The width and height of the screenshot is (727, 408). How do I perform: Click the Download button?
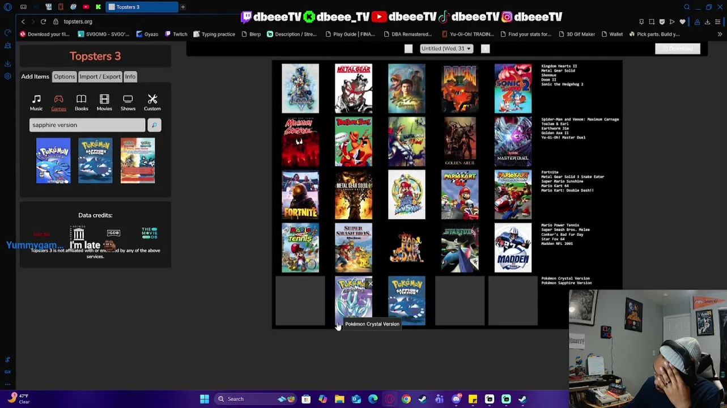tap(678, 49)
